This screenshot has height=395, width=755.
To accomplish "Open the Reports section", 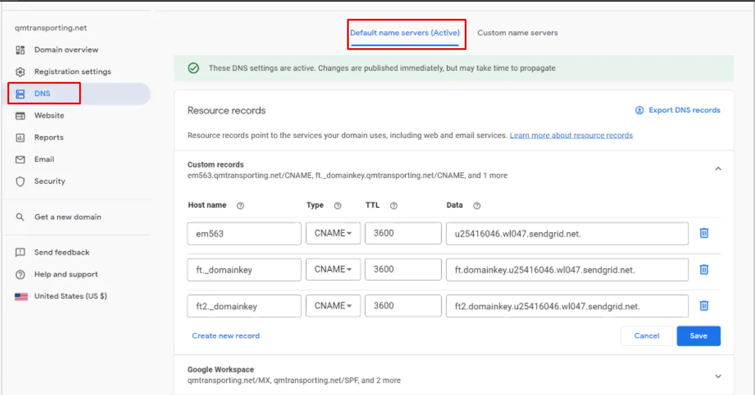I will (49, 138).
